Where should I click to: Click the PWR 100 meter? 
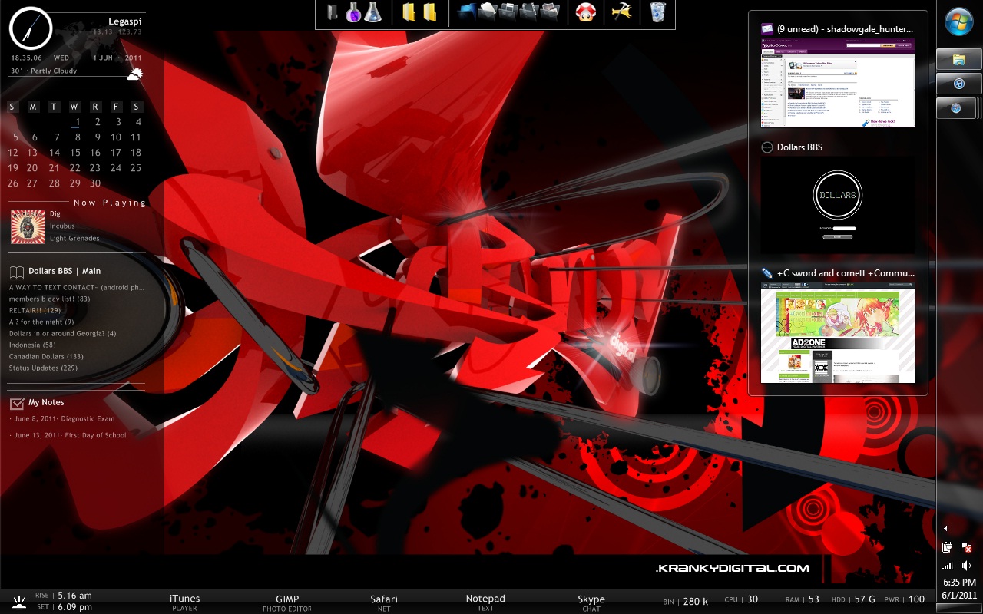pos(905,599)
